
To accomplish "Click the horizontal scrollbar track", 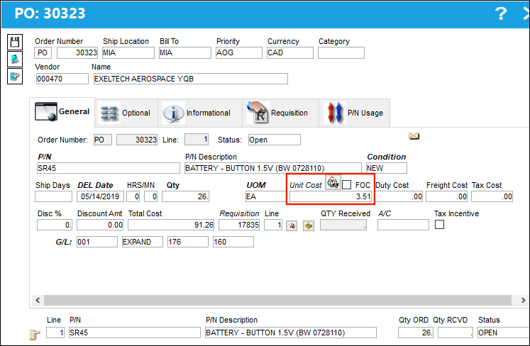I will coord(277,300).
